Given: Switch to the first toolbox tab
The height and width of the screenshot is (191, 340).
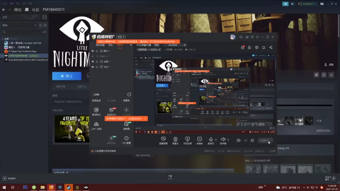Looking at the screenshot, I should (x=96, y=101).
